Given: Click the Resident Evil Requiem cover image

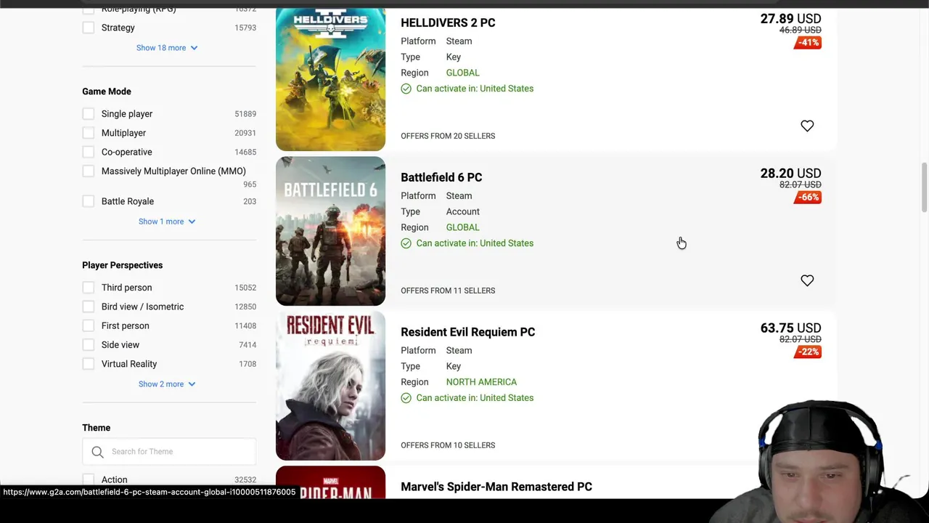Looking at the screenshot, I should pyautogui.click(x=330, y=386).
